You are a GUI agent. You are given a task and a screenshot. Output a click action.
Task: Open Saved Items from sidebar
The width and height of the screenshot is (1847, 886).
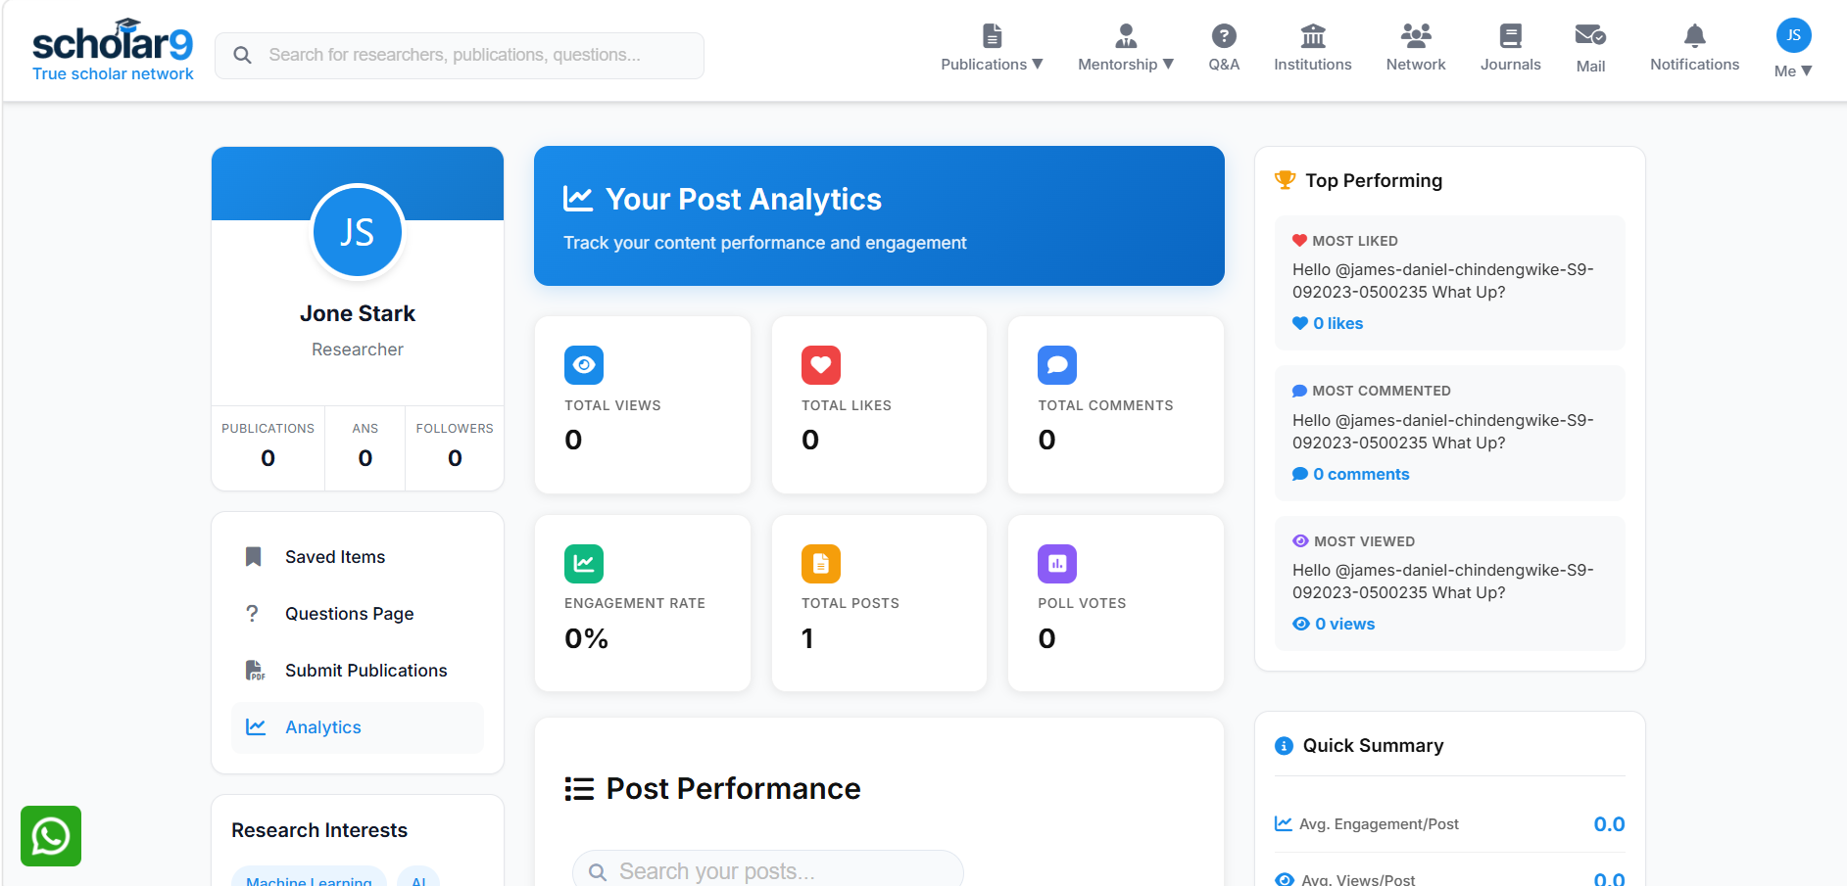[x=358, y=557]
